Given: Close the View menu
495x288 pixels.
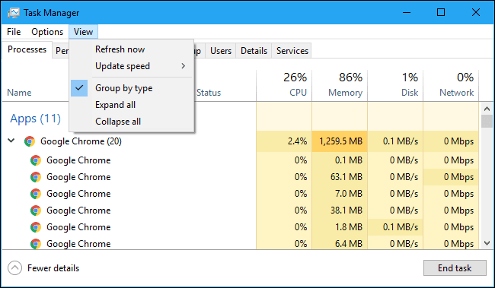Looking at the screenshot, I should click(x=83, y=32).
